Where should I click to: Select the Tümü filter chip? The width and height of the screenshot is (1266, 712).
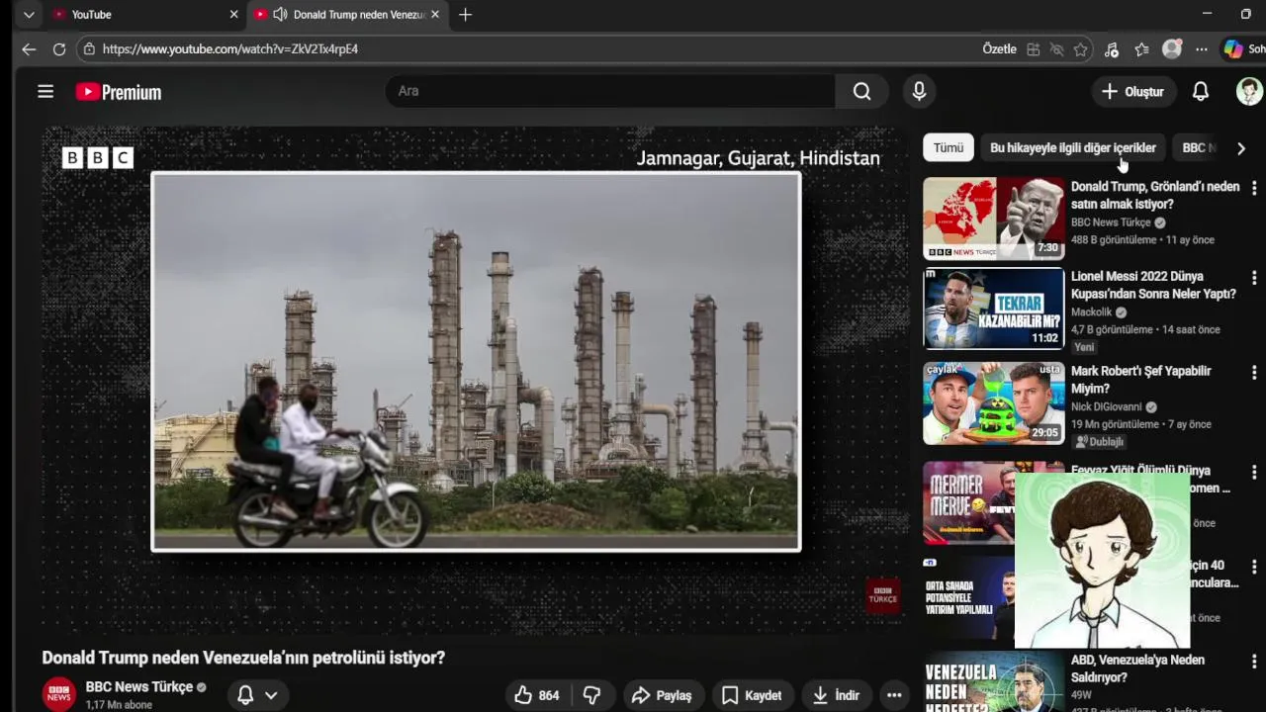click(948, 147)
